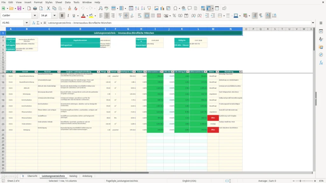This screenshot has height=183, width=326.
Task: Apply red font color swatch
Action: click(83, 16)
